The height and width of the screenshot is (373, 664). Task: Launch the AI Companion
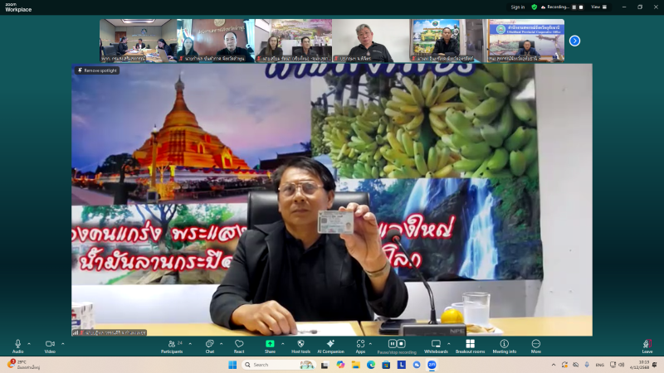[x=330, y=344]
